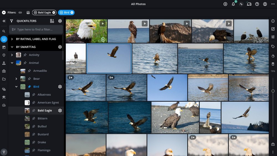This screenshot has width=277, height=156.
Task: Pin the Armadillo filter
Action: click(x=29, y=71)
